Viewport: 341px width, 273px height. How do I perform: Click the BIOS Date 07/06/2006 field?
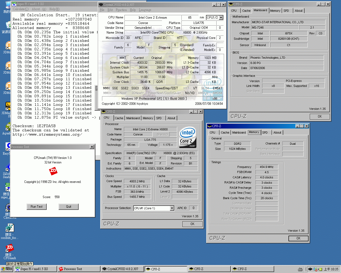287,68
